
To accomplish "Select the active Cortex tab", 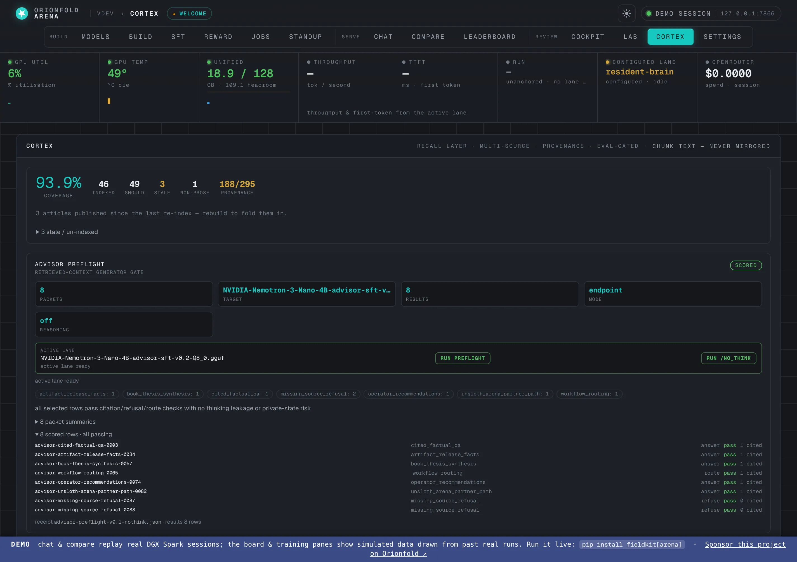I will point(670,37).
